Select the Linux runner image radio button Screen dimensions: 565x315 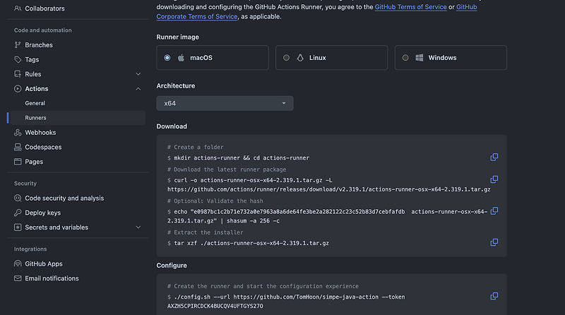286,58
